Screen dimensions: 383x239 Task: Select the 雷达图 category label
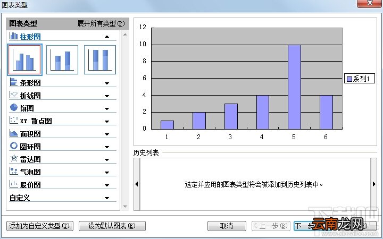click(x=30, y=159)
